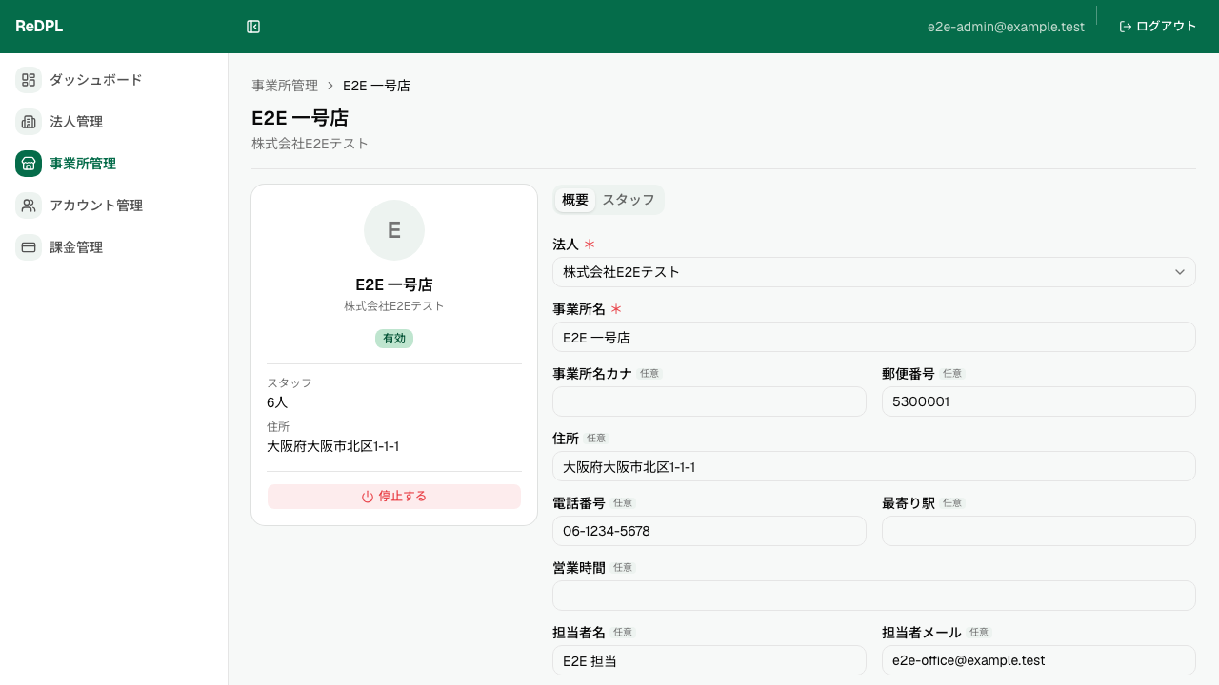Viewport: 1219px width, 685px height.
Task: Click the ログアウト button
Action: tap(1158, 27)
